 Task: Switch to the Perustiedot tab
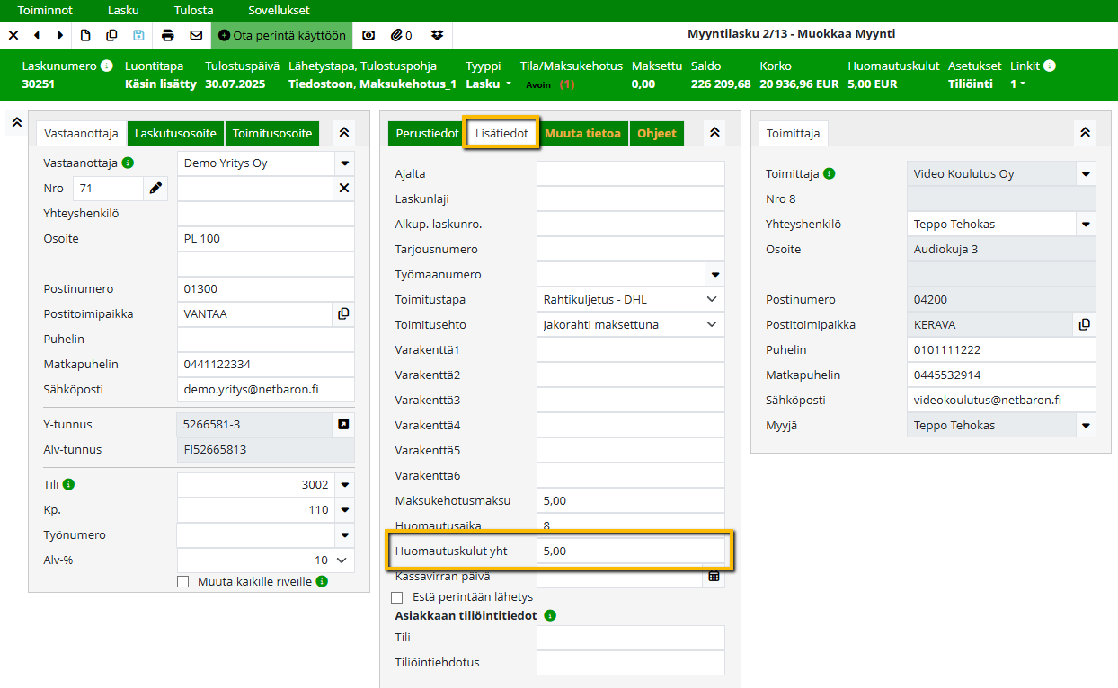tap(427, 133)
